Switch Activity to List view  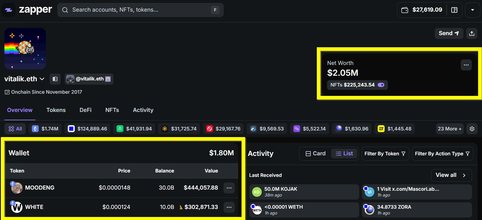[x=344, y=153]
